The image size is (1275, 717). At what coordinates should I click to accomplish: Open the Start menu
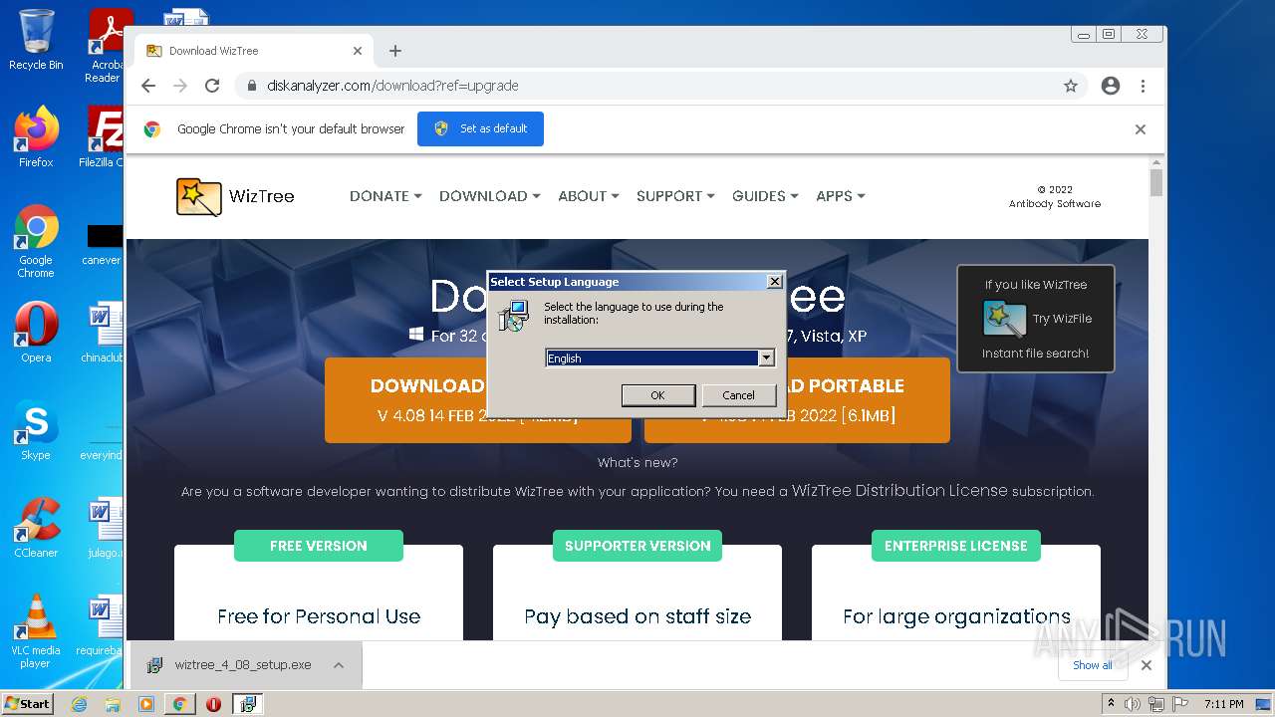[x=28, y=704]
